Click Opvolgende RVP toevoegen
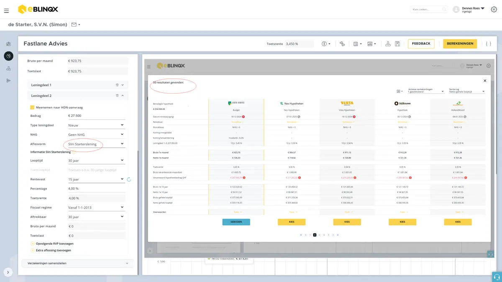The image size is (502, 282). pos(52,244)
